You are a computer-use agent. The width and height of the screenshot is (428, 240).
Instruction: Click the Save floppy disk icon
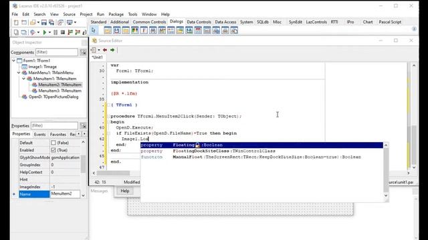pos(44,23)
